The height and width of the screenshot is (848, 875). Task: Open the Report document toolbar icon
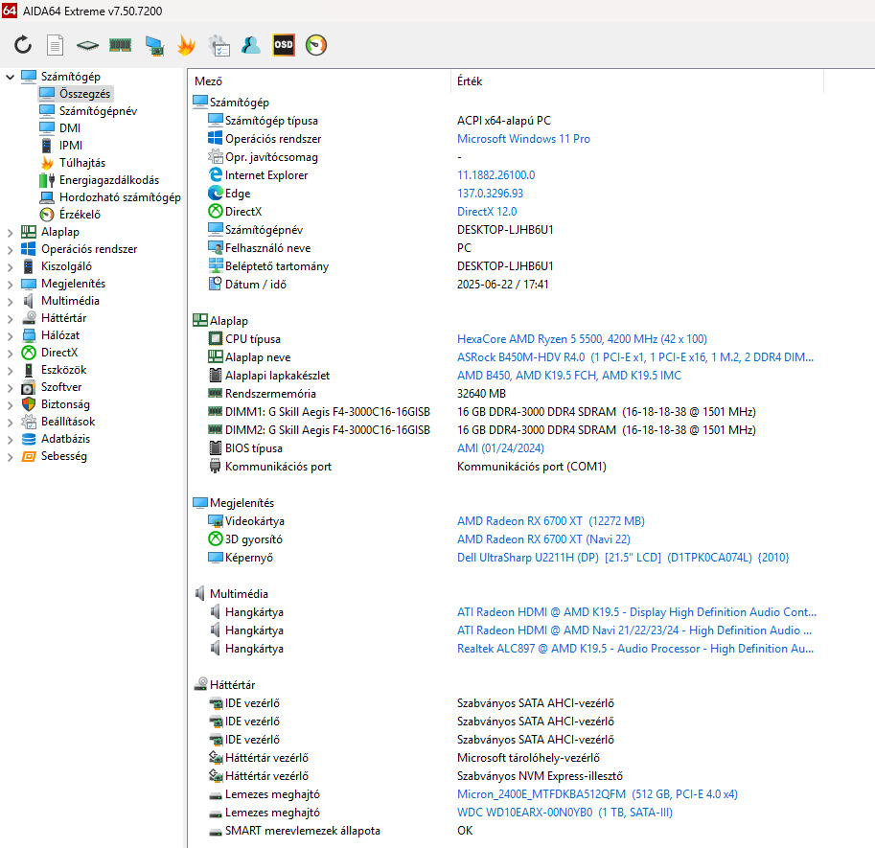[x=55, y=45]
